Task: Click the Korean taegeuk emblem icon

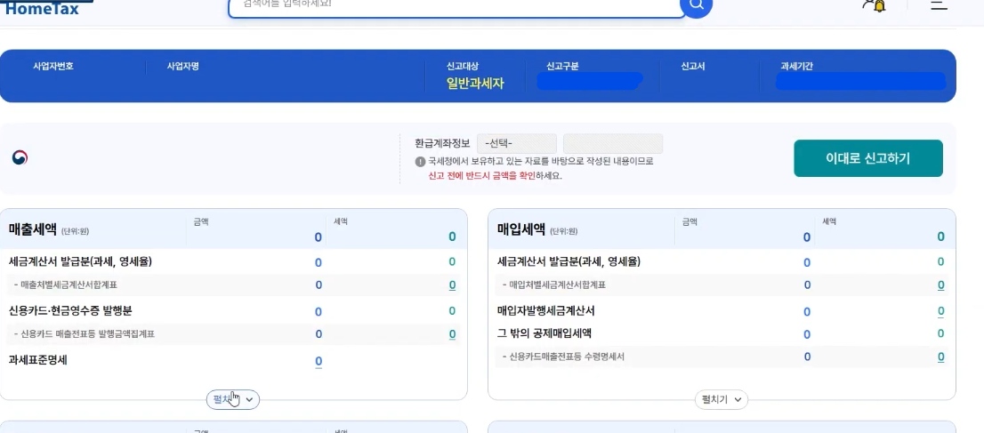Action: 20,158
